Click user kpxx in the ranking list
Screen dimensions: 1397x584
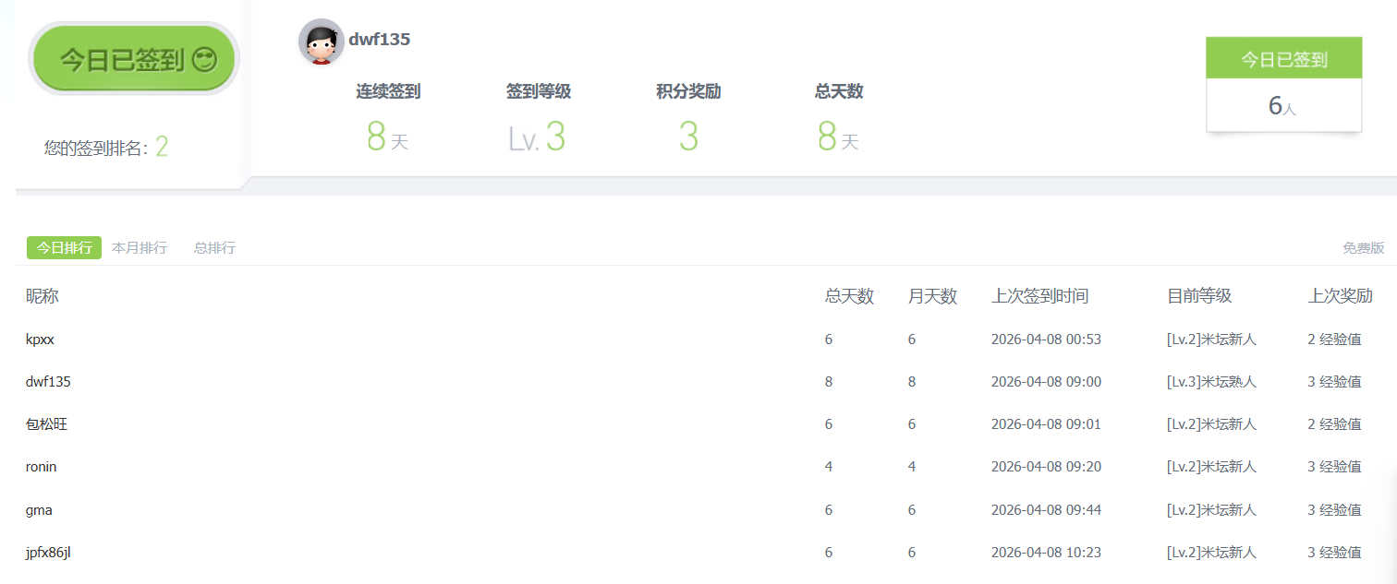point(41,340)
